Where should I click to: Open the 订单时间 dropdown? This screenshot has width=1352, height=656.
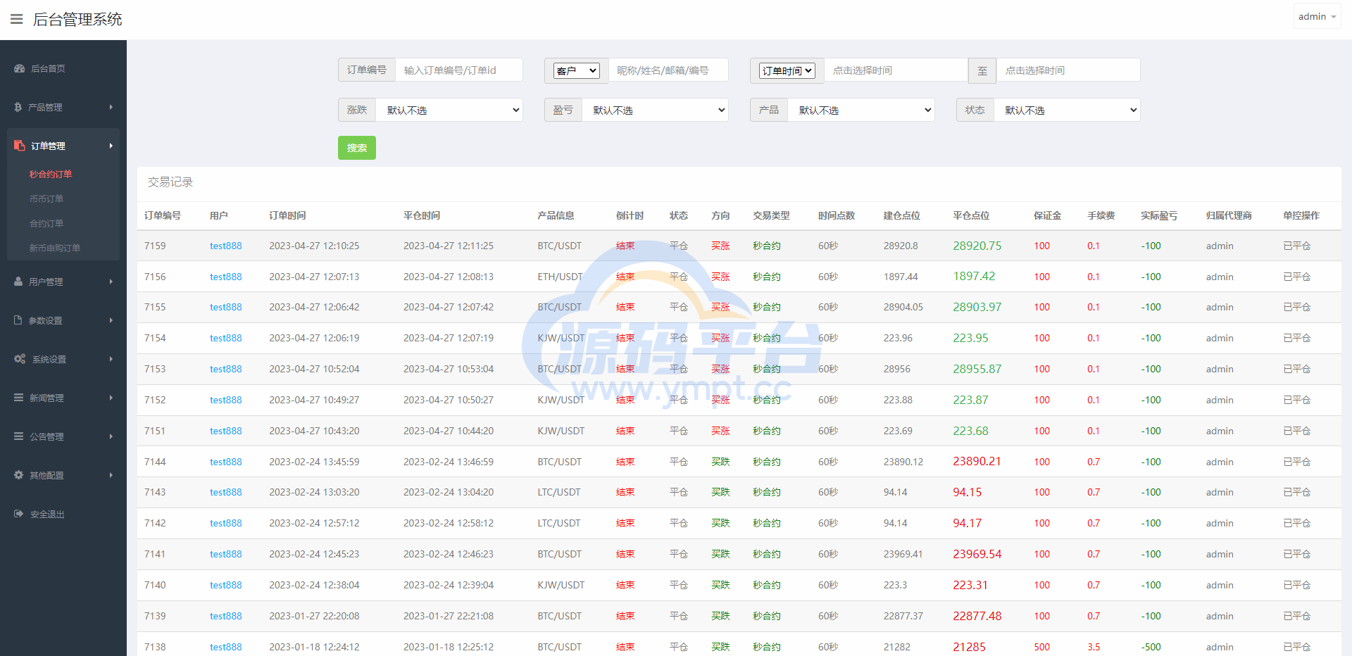tap(787, 70)
